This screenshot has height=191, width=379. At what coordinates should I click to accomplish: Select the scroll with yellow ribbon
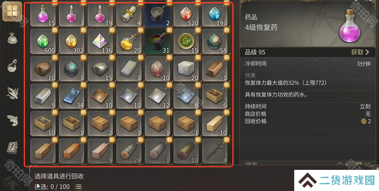(x=129, y=14)
